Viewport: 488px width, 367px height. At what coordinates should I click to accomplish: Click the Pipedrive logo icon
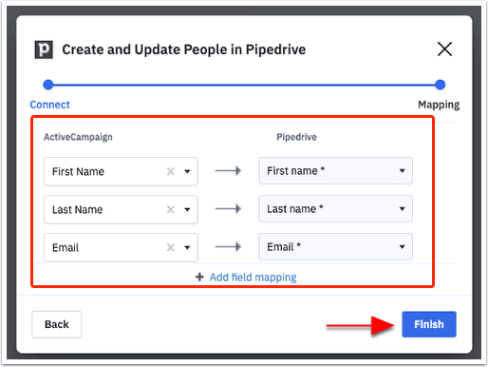44,49
